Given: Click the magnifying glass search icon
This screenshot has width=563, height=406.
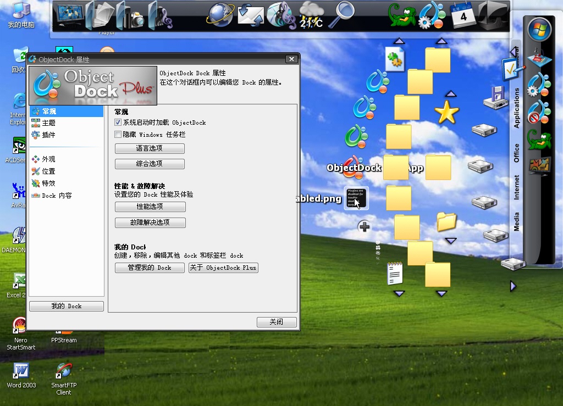Looking at the screenshot, I should click(x=345, y=14).
